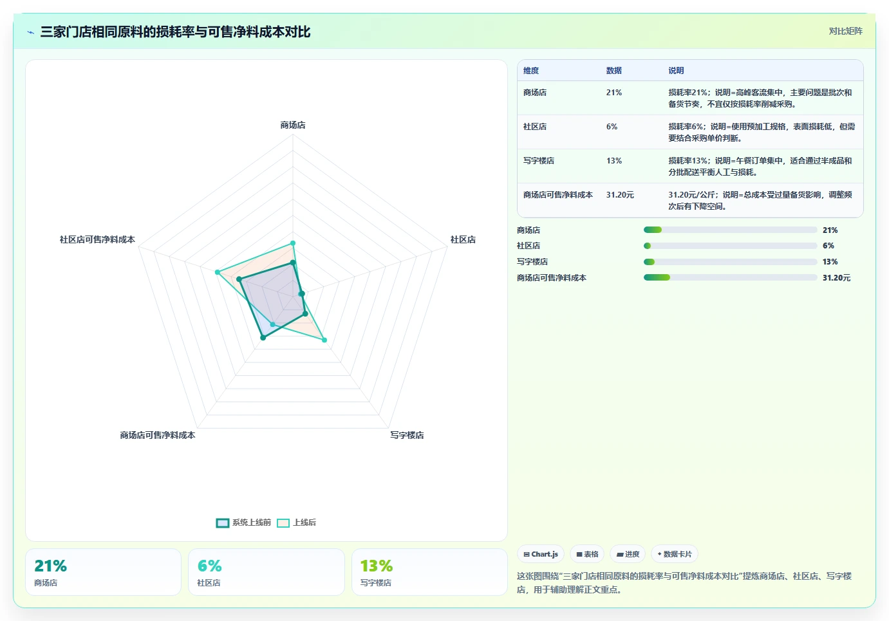Select the 21% 商场店 stat card
This screenshot has height=621, width=889.
coord(103,572)
